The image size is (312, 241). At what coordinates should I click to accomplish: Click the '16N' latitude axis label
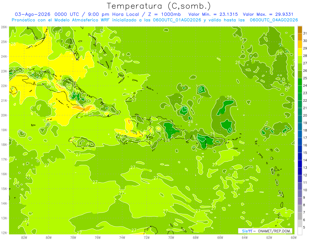point(4,174)
